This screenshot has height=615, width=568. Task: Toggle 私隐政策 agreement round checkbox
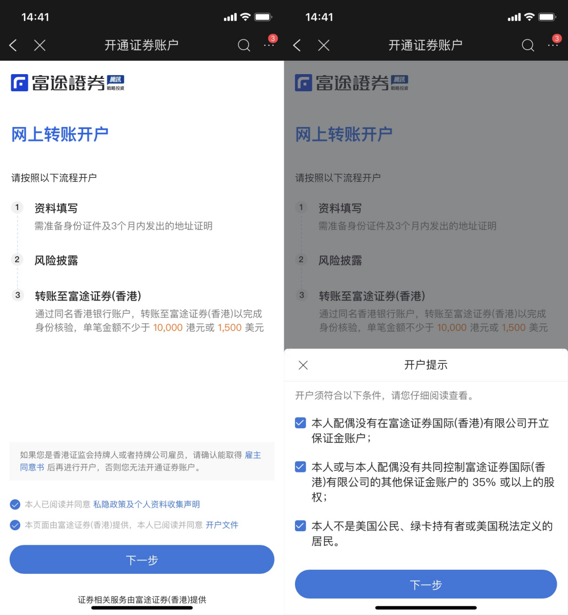point(15,505)
